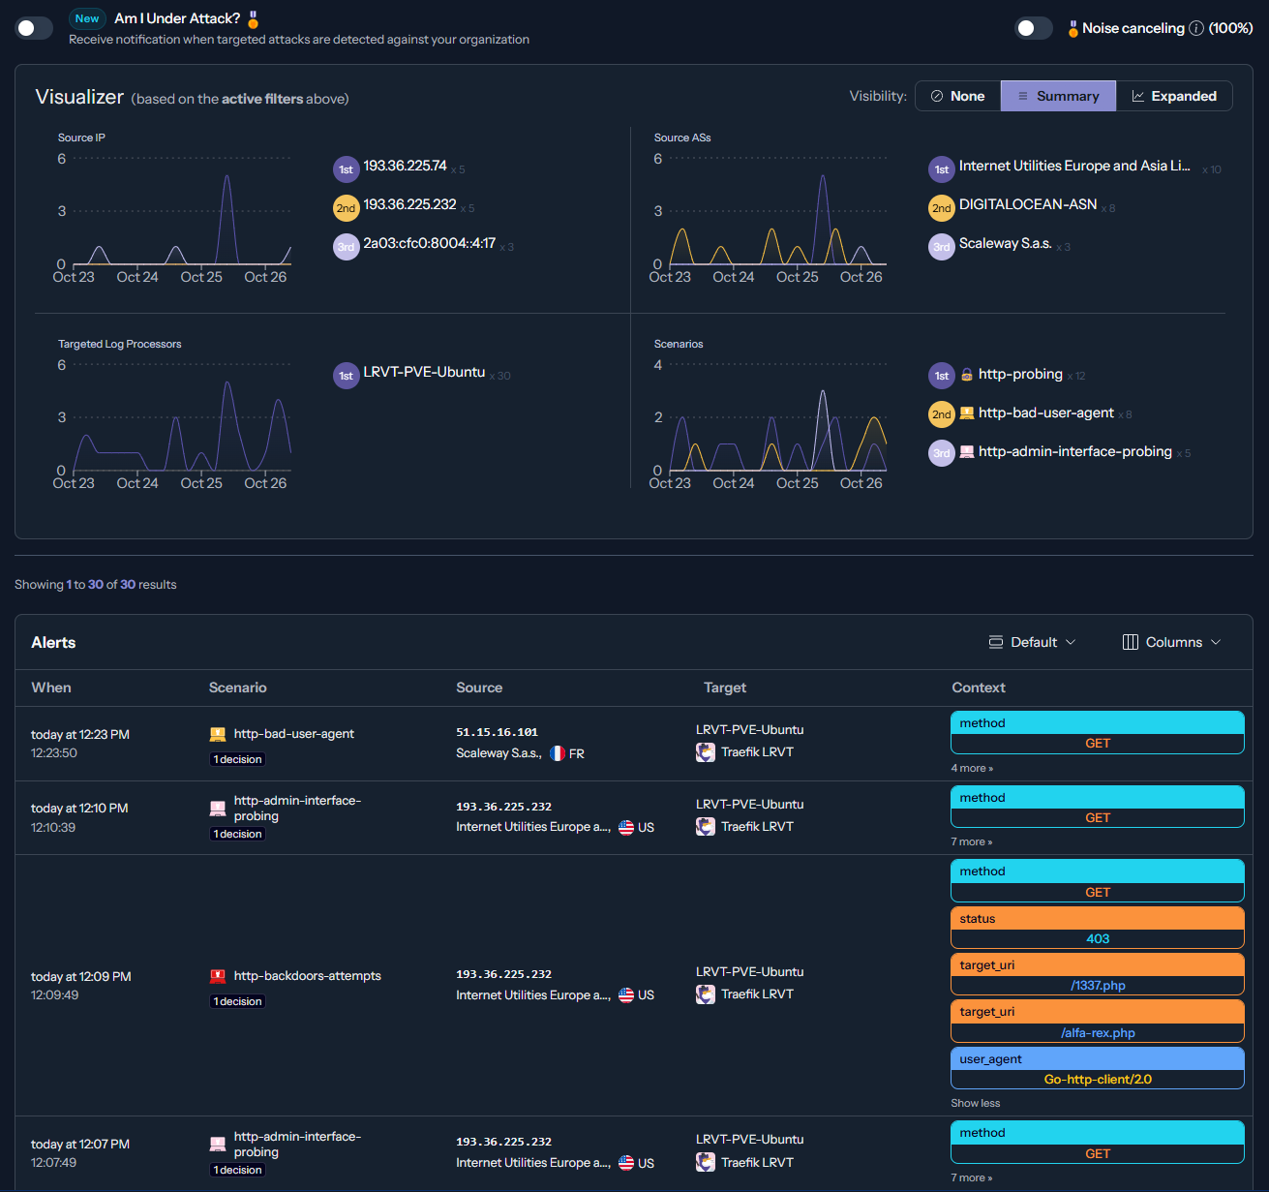Click the lock icon beside http-probing scenario
This screenshot has width=1269, height=1192.
(967, 375)
